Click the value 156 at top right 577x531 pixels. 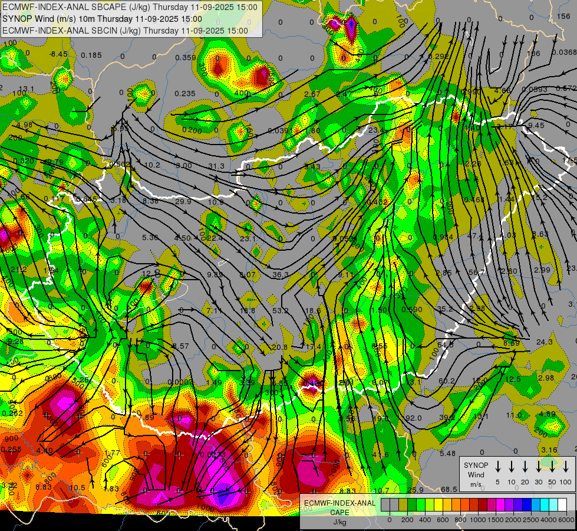[563, 16]
